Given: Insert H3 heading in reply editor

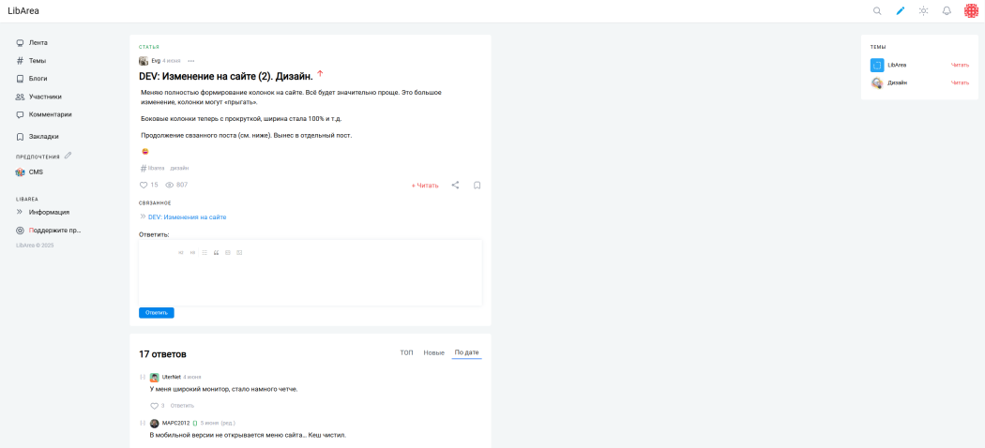Looking at the screenshot, I should [x=192, y=253].
